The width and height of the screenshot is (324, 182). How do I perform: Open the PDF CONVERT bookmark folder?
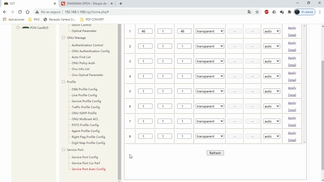[x=92, y=19]
